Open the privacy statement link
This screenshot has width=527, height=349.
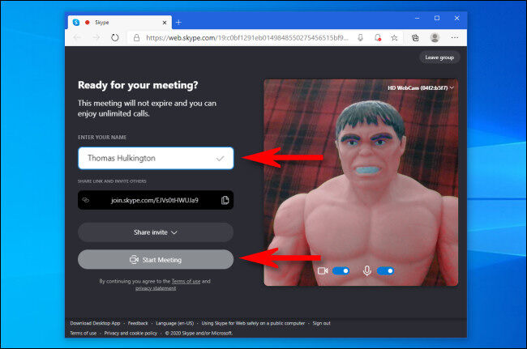tap(156, 288)
